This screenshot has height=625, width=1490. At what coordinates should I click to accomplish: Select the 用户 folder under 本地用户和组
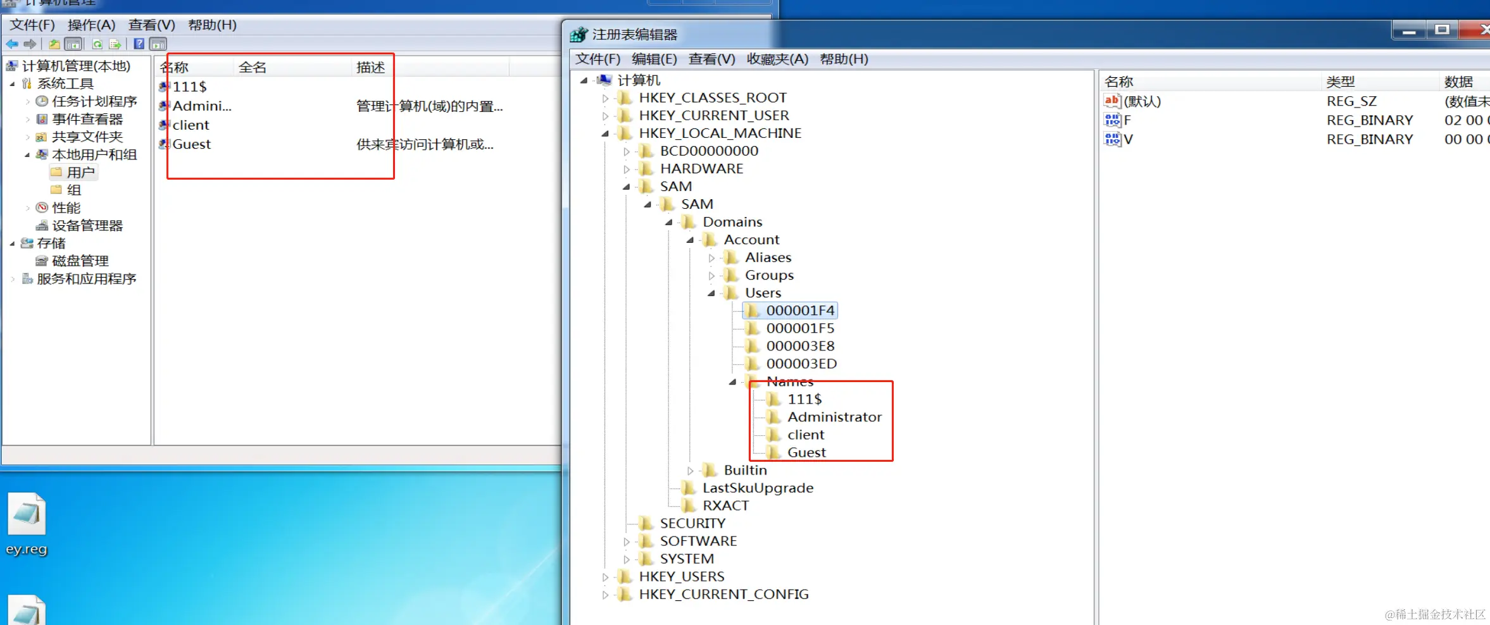click(x=73, y=172)
